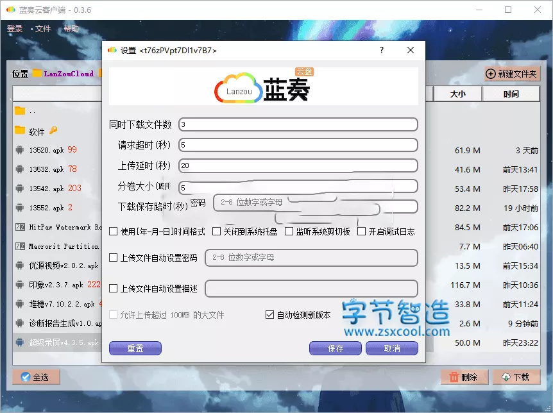The height and width of the screenshot is (413, 553).
Task: Click the APK icon beside 堆糖v7.10.2.2.apk
Action: pyautogui.click(x=20, y=304)
